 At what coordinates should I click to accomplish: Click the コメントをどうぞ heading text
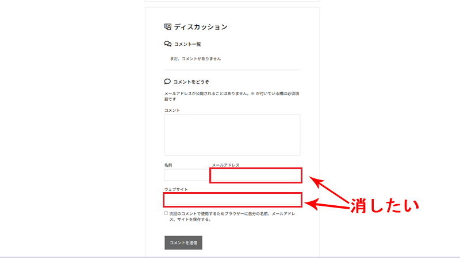[x=191, y=82]
